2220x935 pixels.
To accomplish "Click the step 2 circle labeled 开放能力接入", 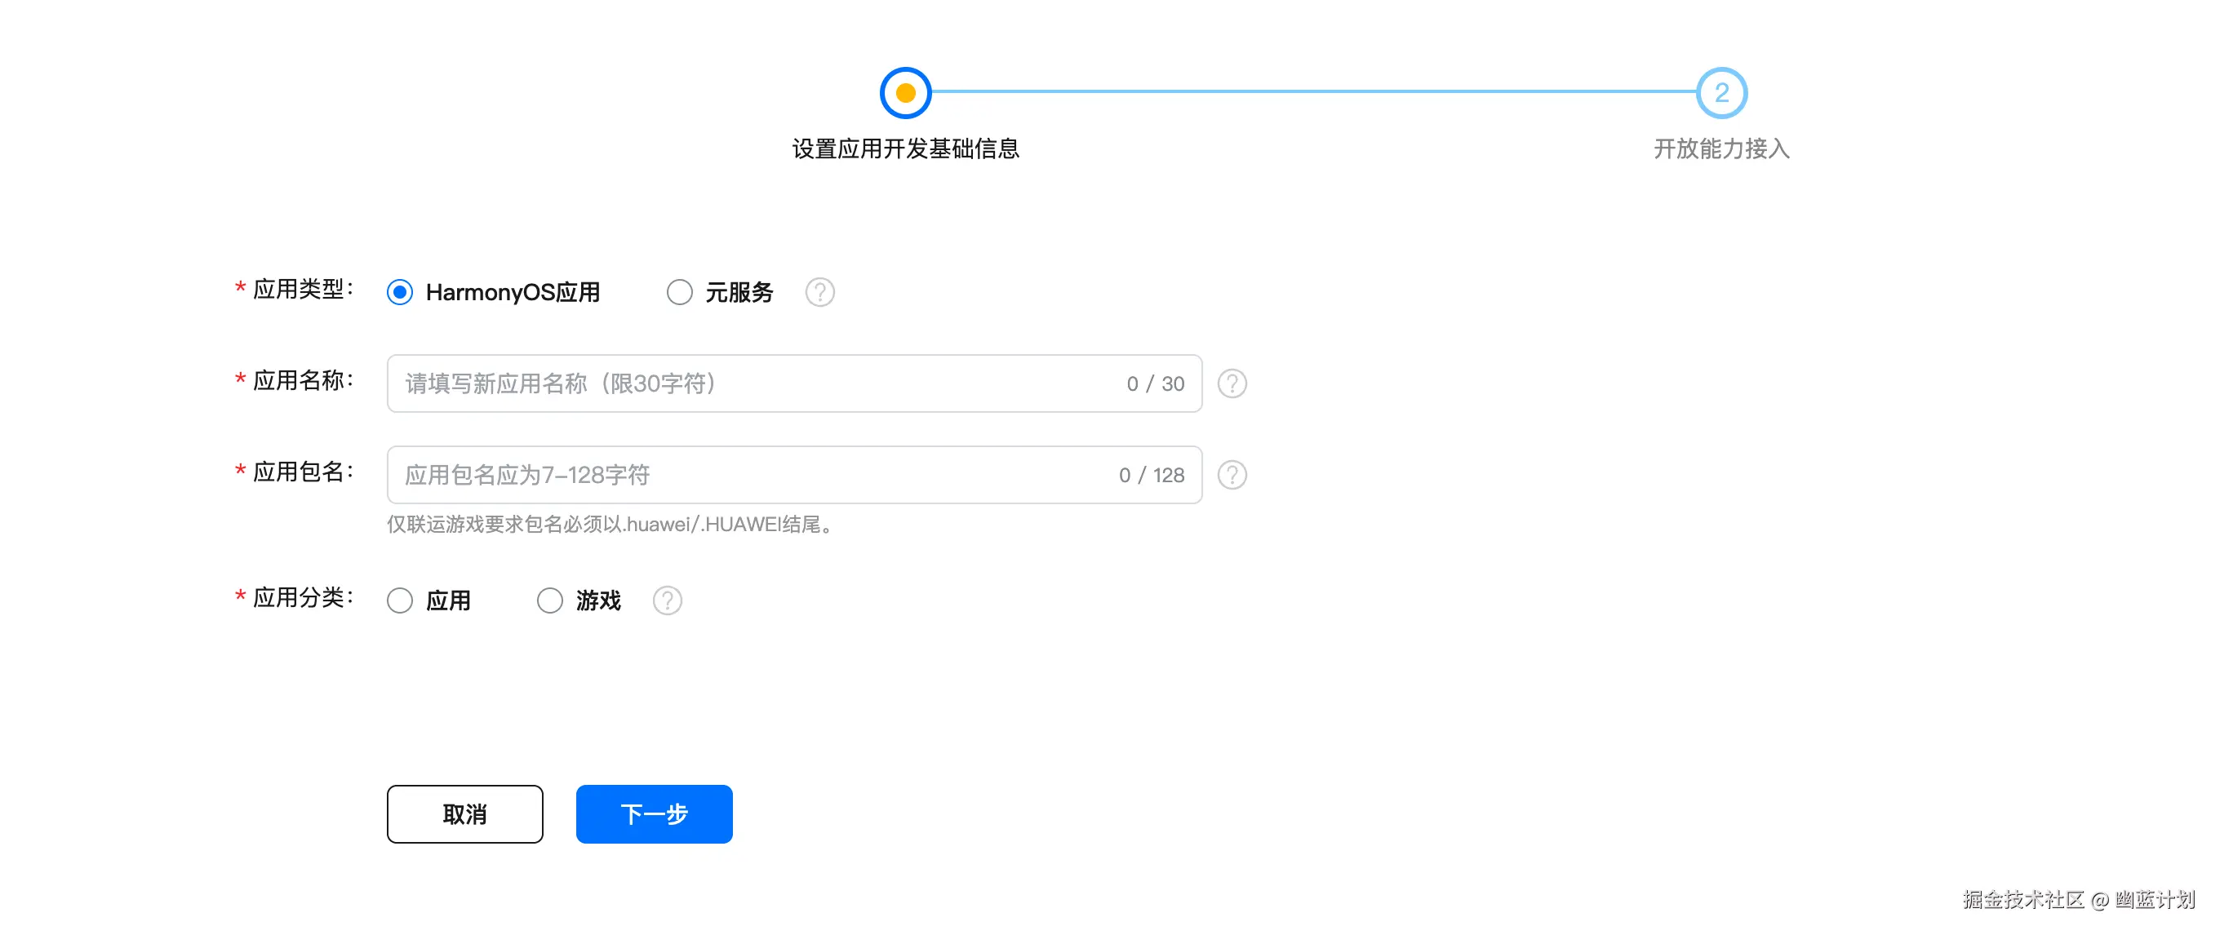I will point(1720,93).
